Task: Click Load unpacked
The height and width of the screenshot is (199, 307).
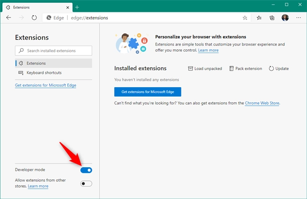Action: (205, 69)
